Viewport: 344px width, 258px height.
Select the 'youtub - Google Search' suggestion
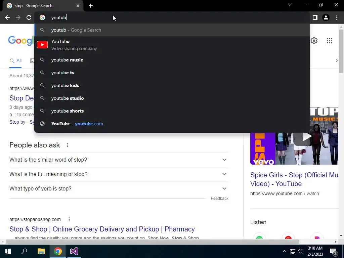coord(172,30)
